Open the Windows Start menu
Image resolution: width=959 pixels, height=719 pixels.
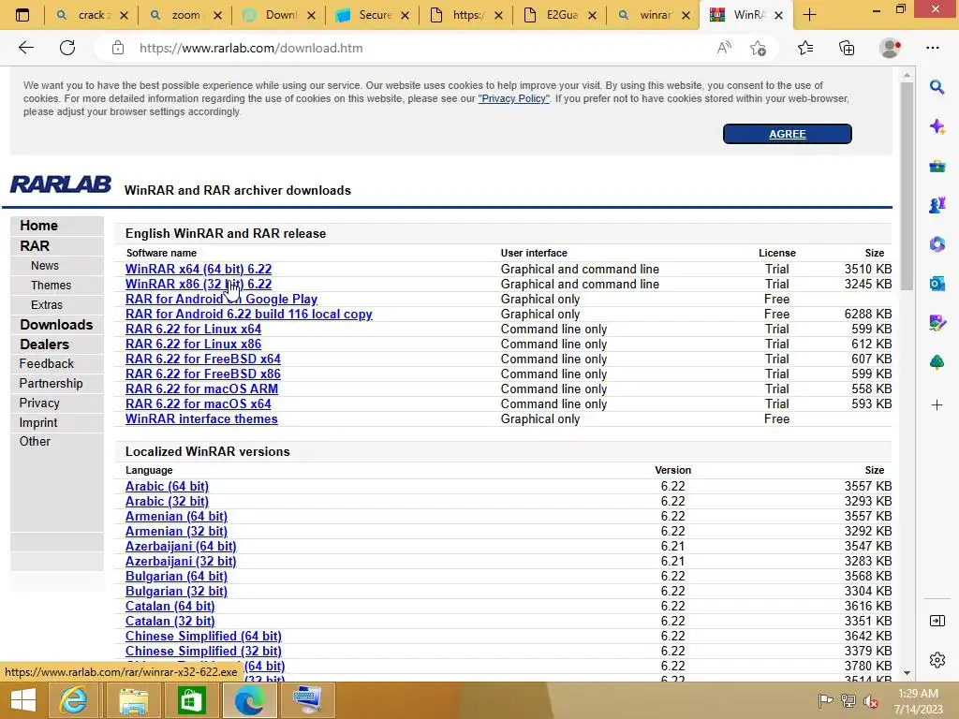coord(23,700)
